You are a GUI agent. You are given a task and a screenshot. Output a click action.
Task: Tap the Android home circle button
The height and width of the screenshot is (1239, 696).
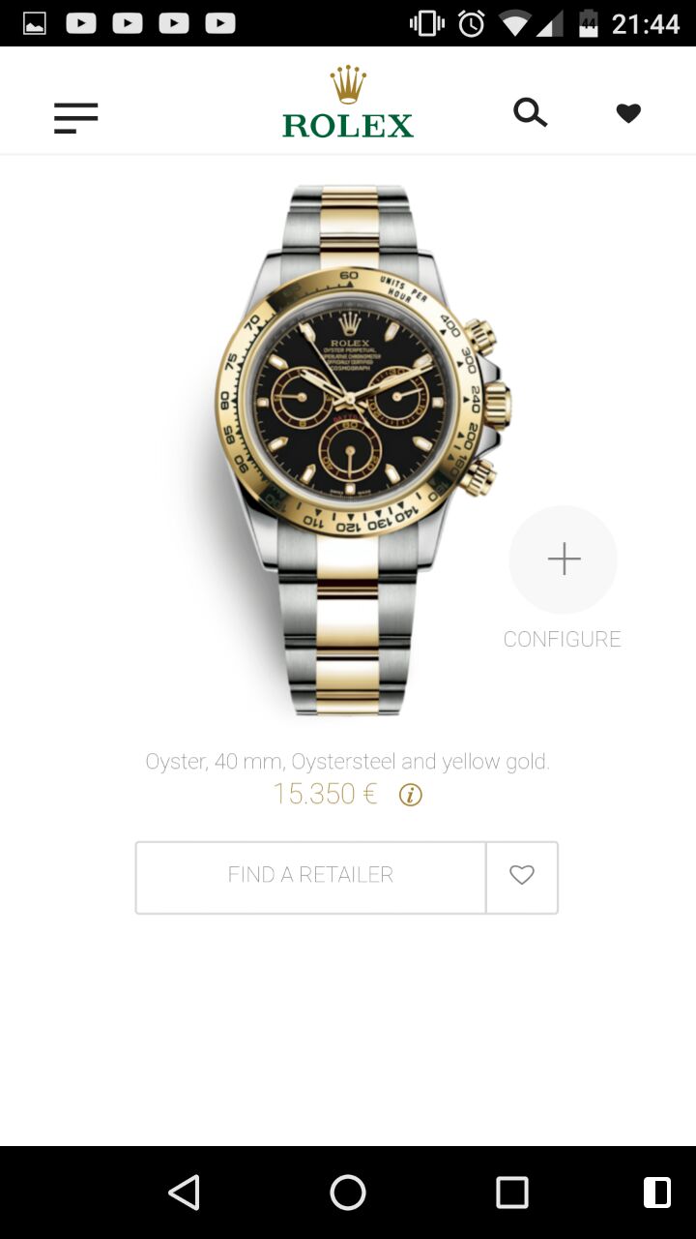point(348,1193)
